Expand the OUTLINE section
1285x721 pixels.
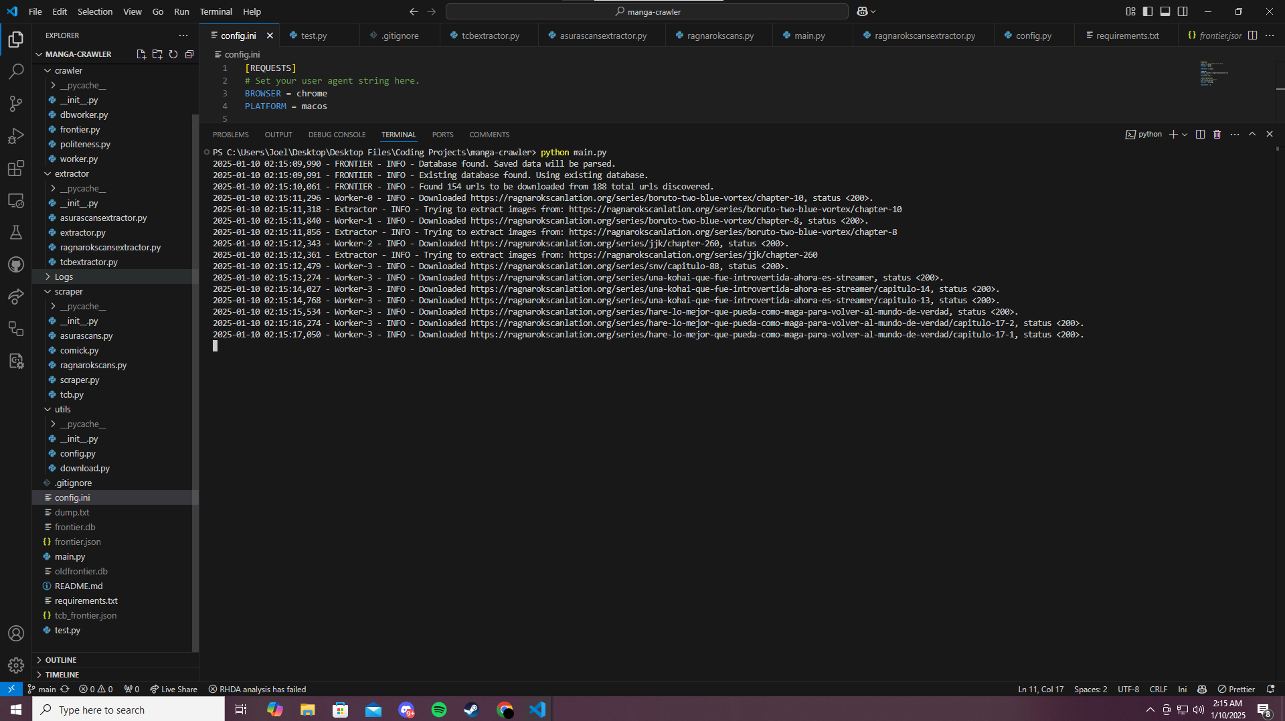61,660
